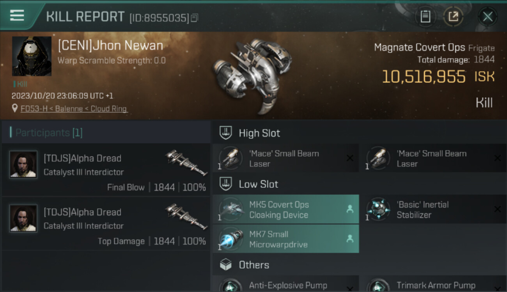507x292 pixels.
Task: Select the Magnate Covert Ops ship image
Action: [252, 74]
